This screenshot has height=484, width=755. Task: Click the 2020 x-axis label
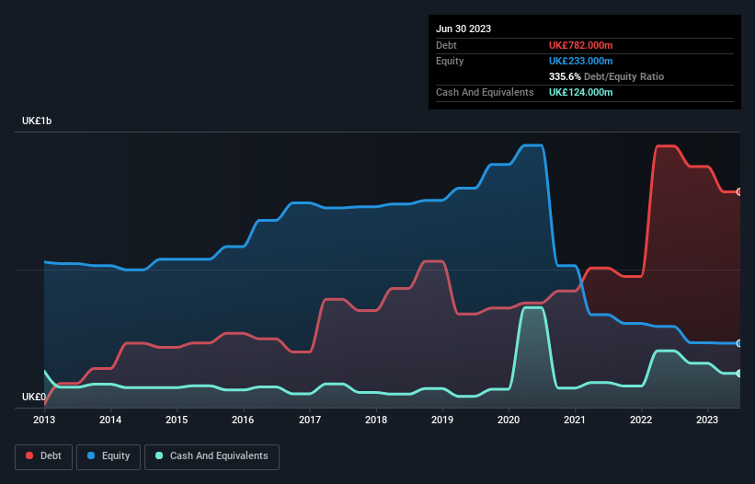509,420
